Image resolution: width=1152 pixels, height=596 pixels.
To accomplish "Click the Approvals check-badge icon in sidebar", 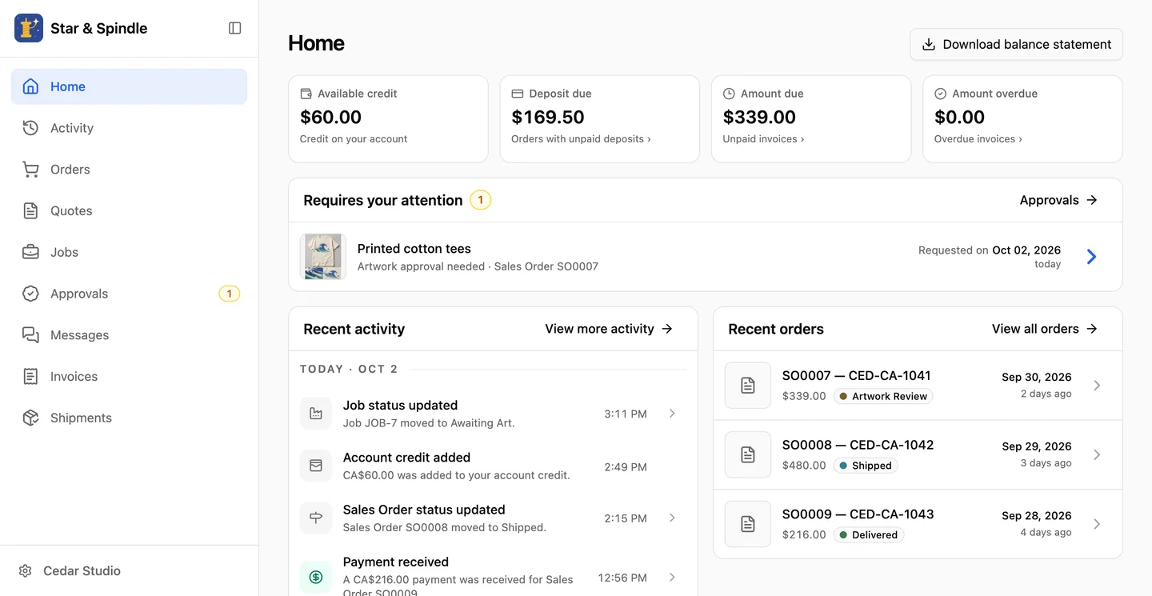I will [30, 294].
